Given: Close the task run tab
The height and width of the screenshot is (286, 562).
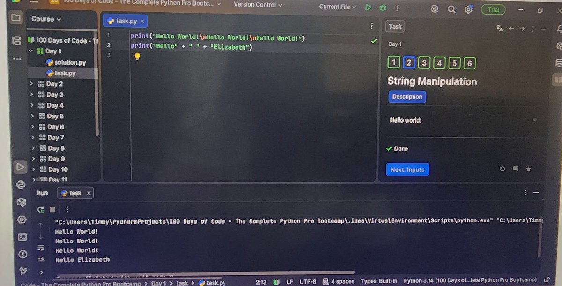Looking at the screenshot, I should click(x=89, y=193).
